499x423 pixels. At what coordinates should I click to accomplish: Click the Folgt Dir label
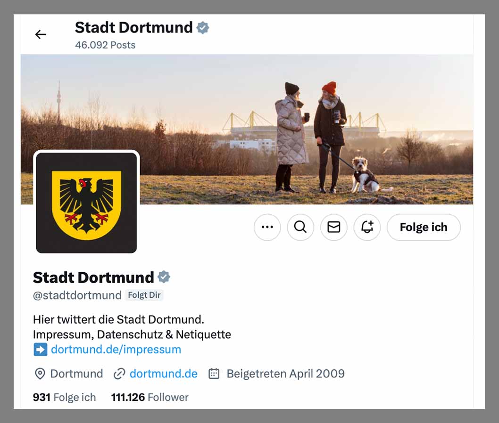pyautogui.click(x=144, y=295)
